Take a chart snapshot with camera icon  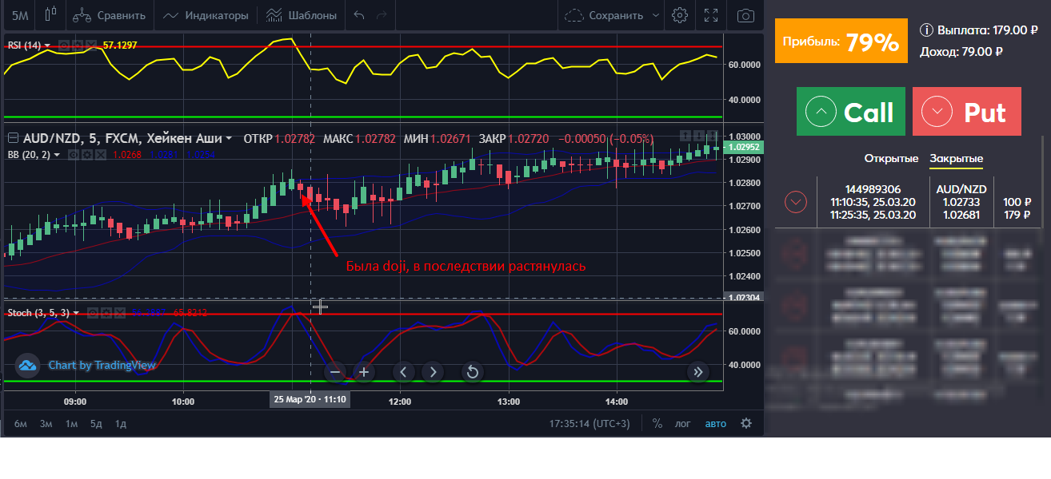(745, 14)
